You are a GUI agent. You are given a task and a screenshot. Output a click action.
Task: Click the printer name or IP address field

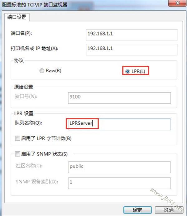click(x=132, y=50)
